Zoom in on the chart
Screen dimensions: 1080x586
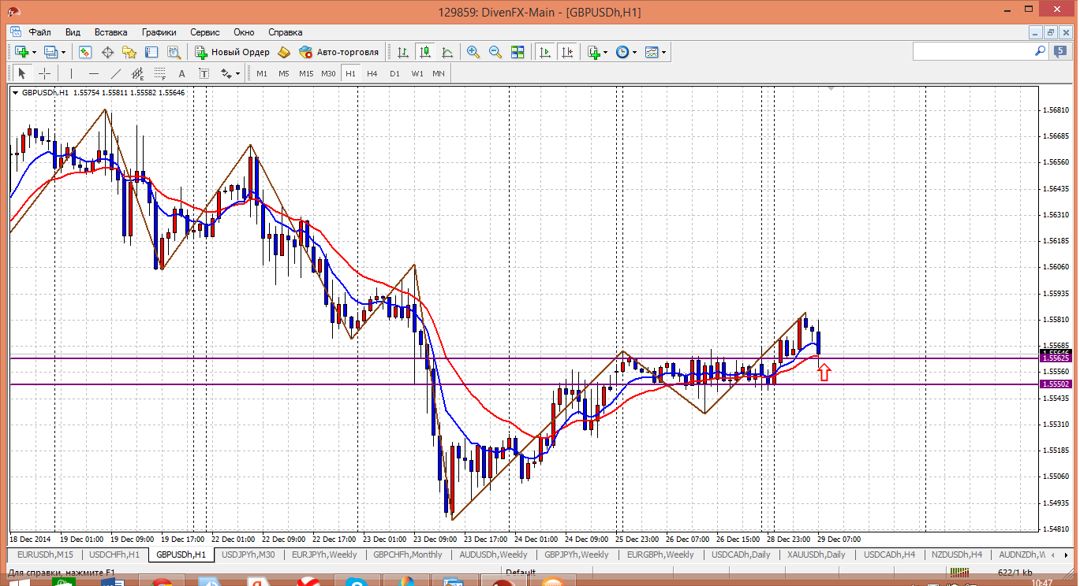[x=473, y=52]
